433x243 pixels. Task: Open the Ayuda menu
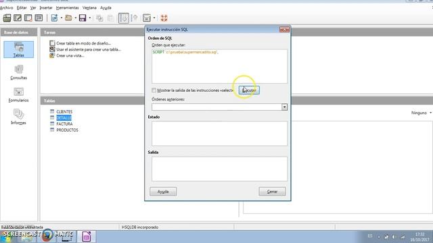[106, 7]
